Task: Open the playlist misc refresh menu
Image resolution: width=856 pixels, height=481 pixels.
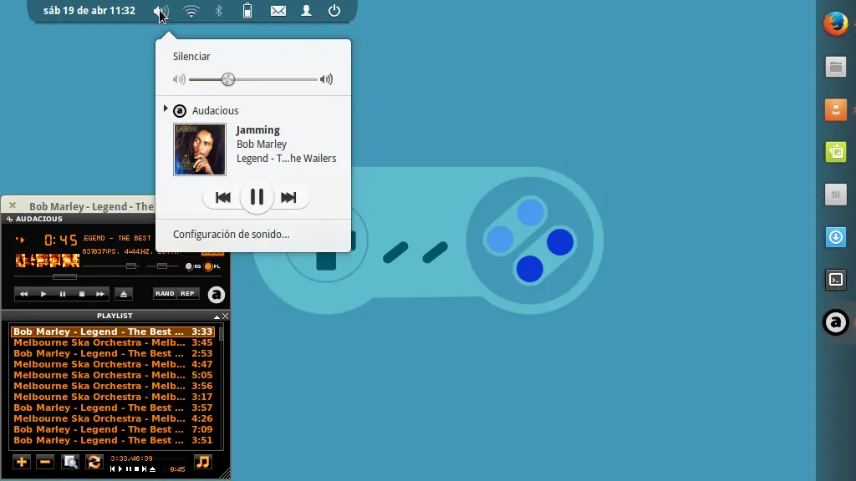Action: coord(94,463)
